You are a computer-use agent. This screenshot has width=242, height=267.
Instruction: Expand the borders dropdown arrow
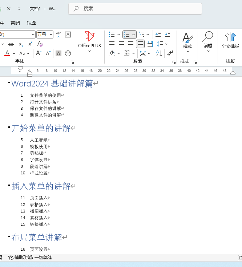click(133, 54)
